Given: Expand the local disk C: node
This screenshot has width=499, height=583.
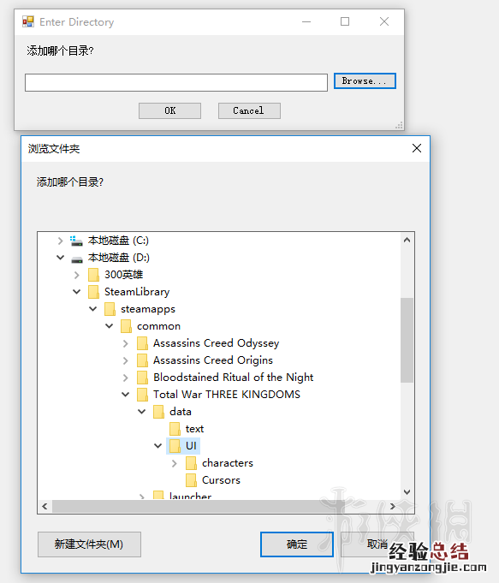Looking at the screenshot, I should [x=60, y=241].
